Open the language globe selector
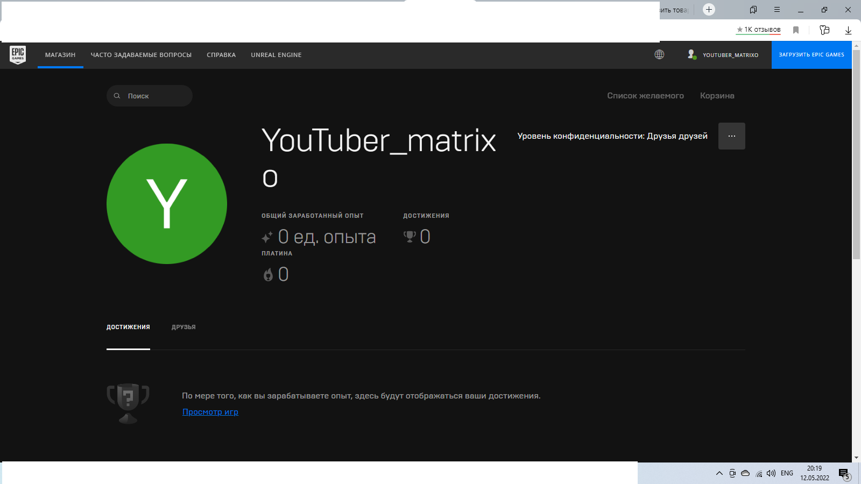The height and width of the screenshot is (484, 861). 659,54
